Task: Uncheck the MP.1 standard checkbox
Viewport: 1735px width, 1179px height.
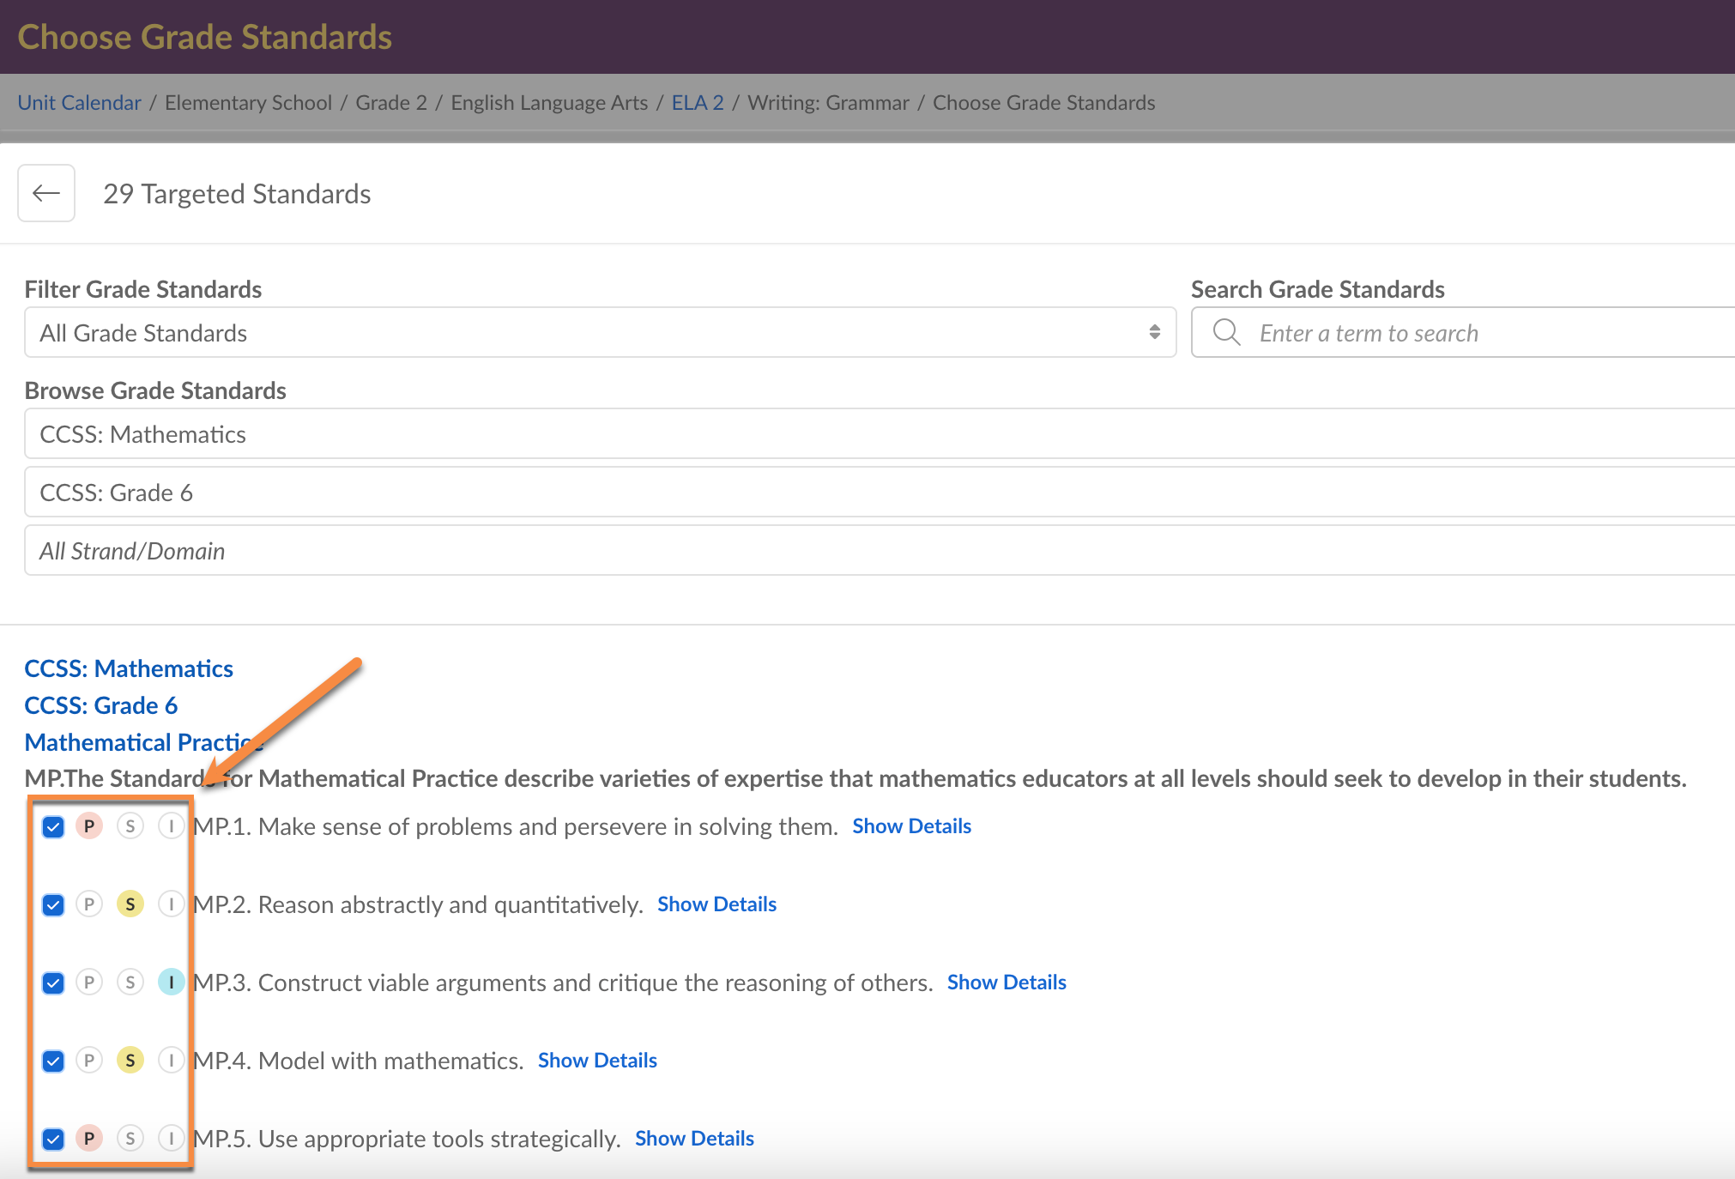Action: click(53, 827)
